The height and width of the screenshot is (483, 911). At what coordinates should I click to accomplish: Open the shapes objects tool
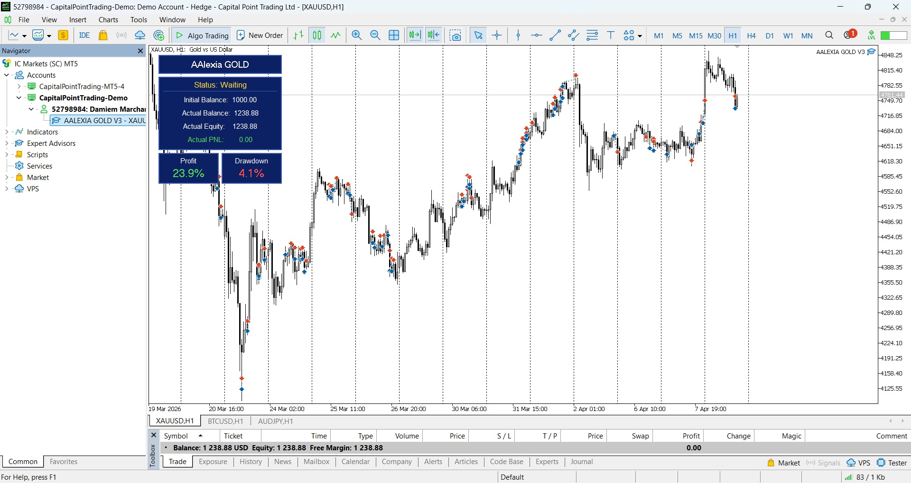pos(629,36)
